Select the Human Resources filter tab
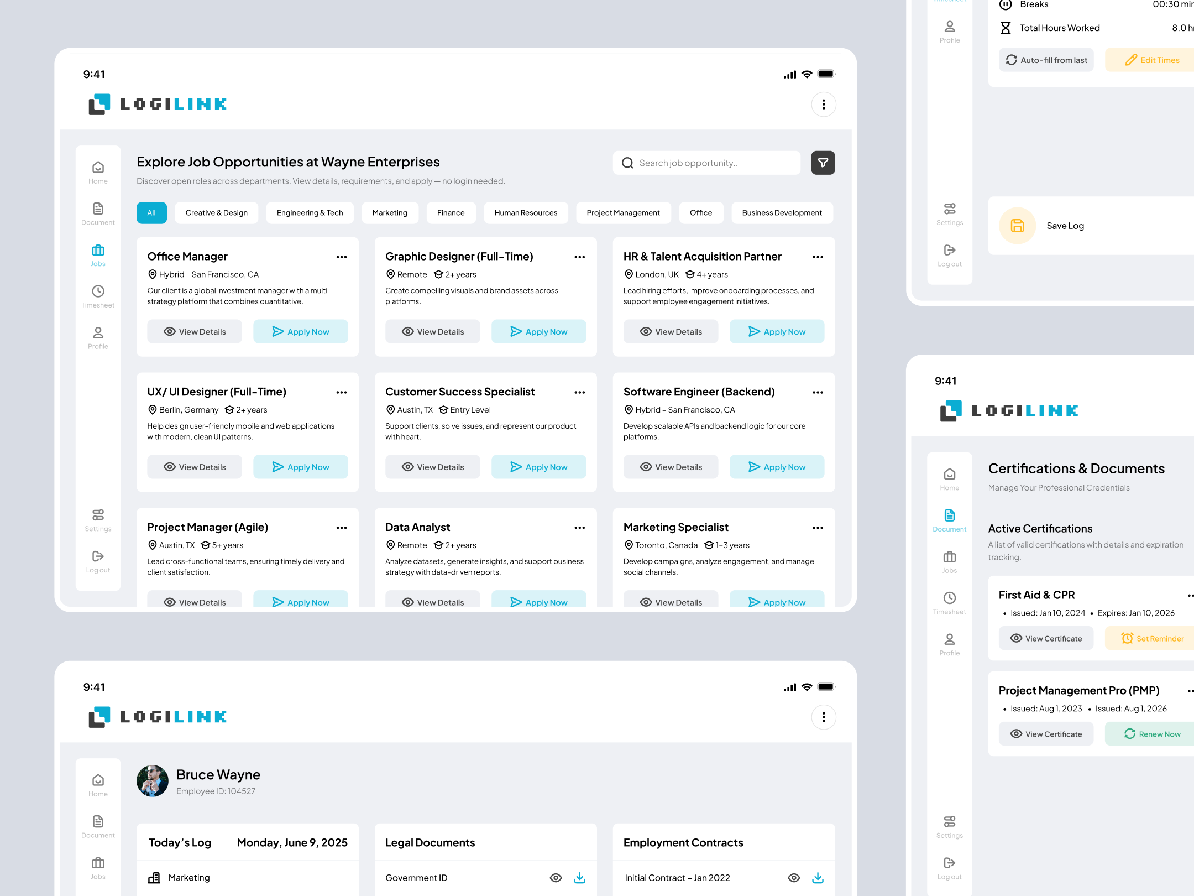 [x=525, y=212]
